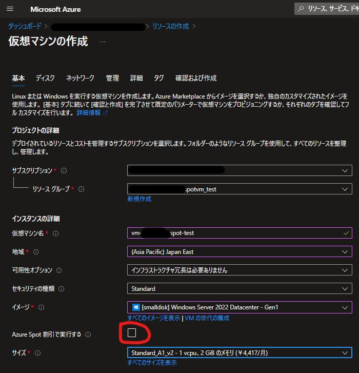Go to ダッシュボード breadcrumb

[25, 26]
